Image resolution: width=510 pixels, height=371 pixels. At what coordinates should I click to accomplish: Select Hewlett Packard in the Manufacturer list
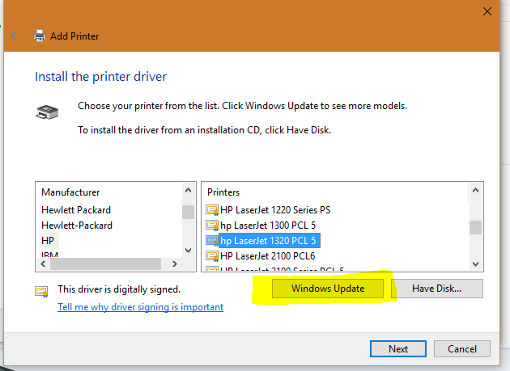tap(76, 210)
